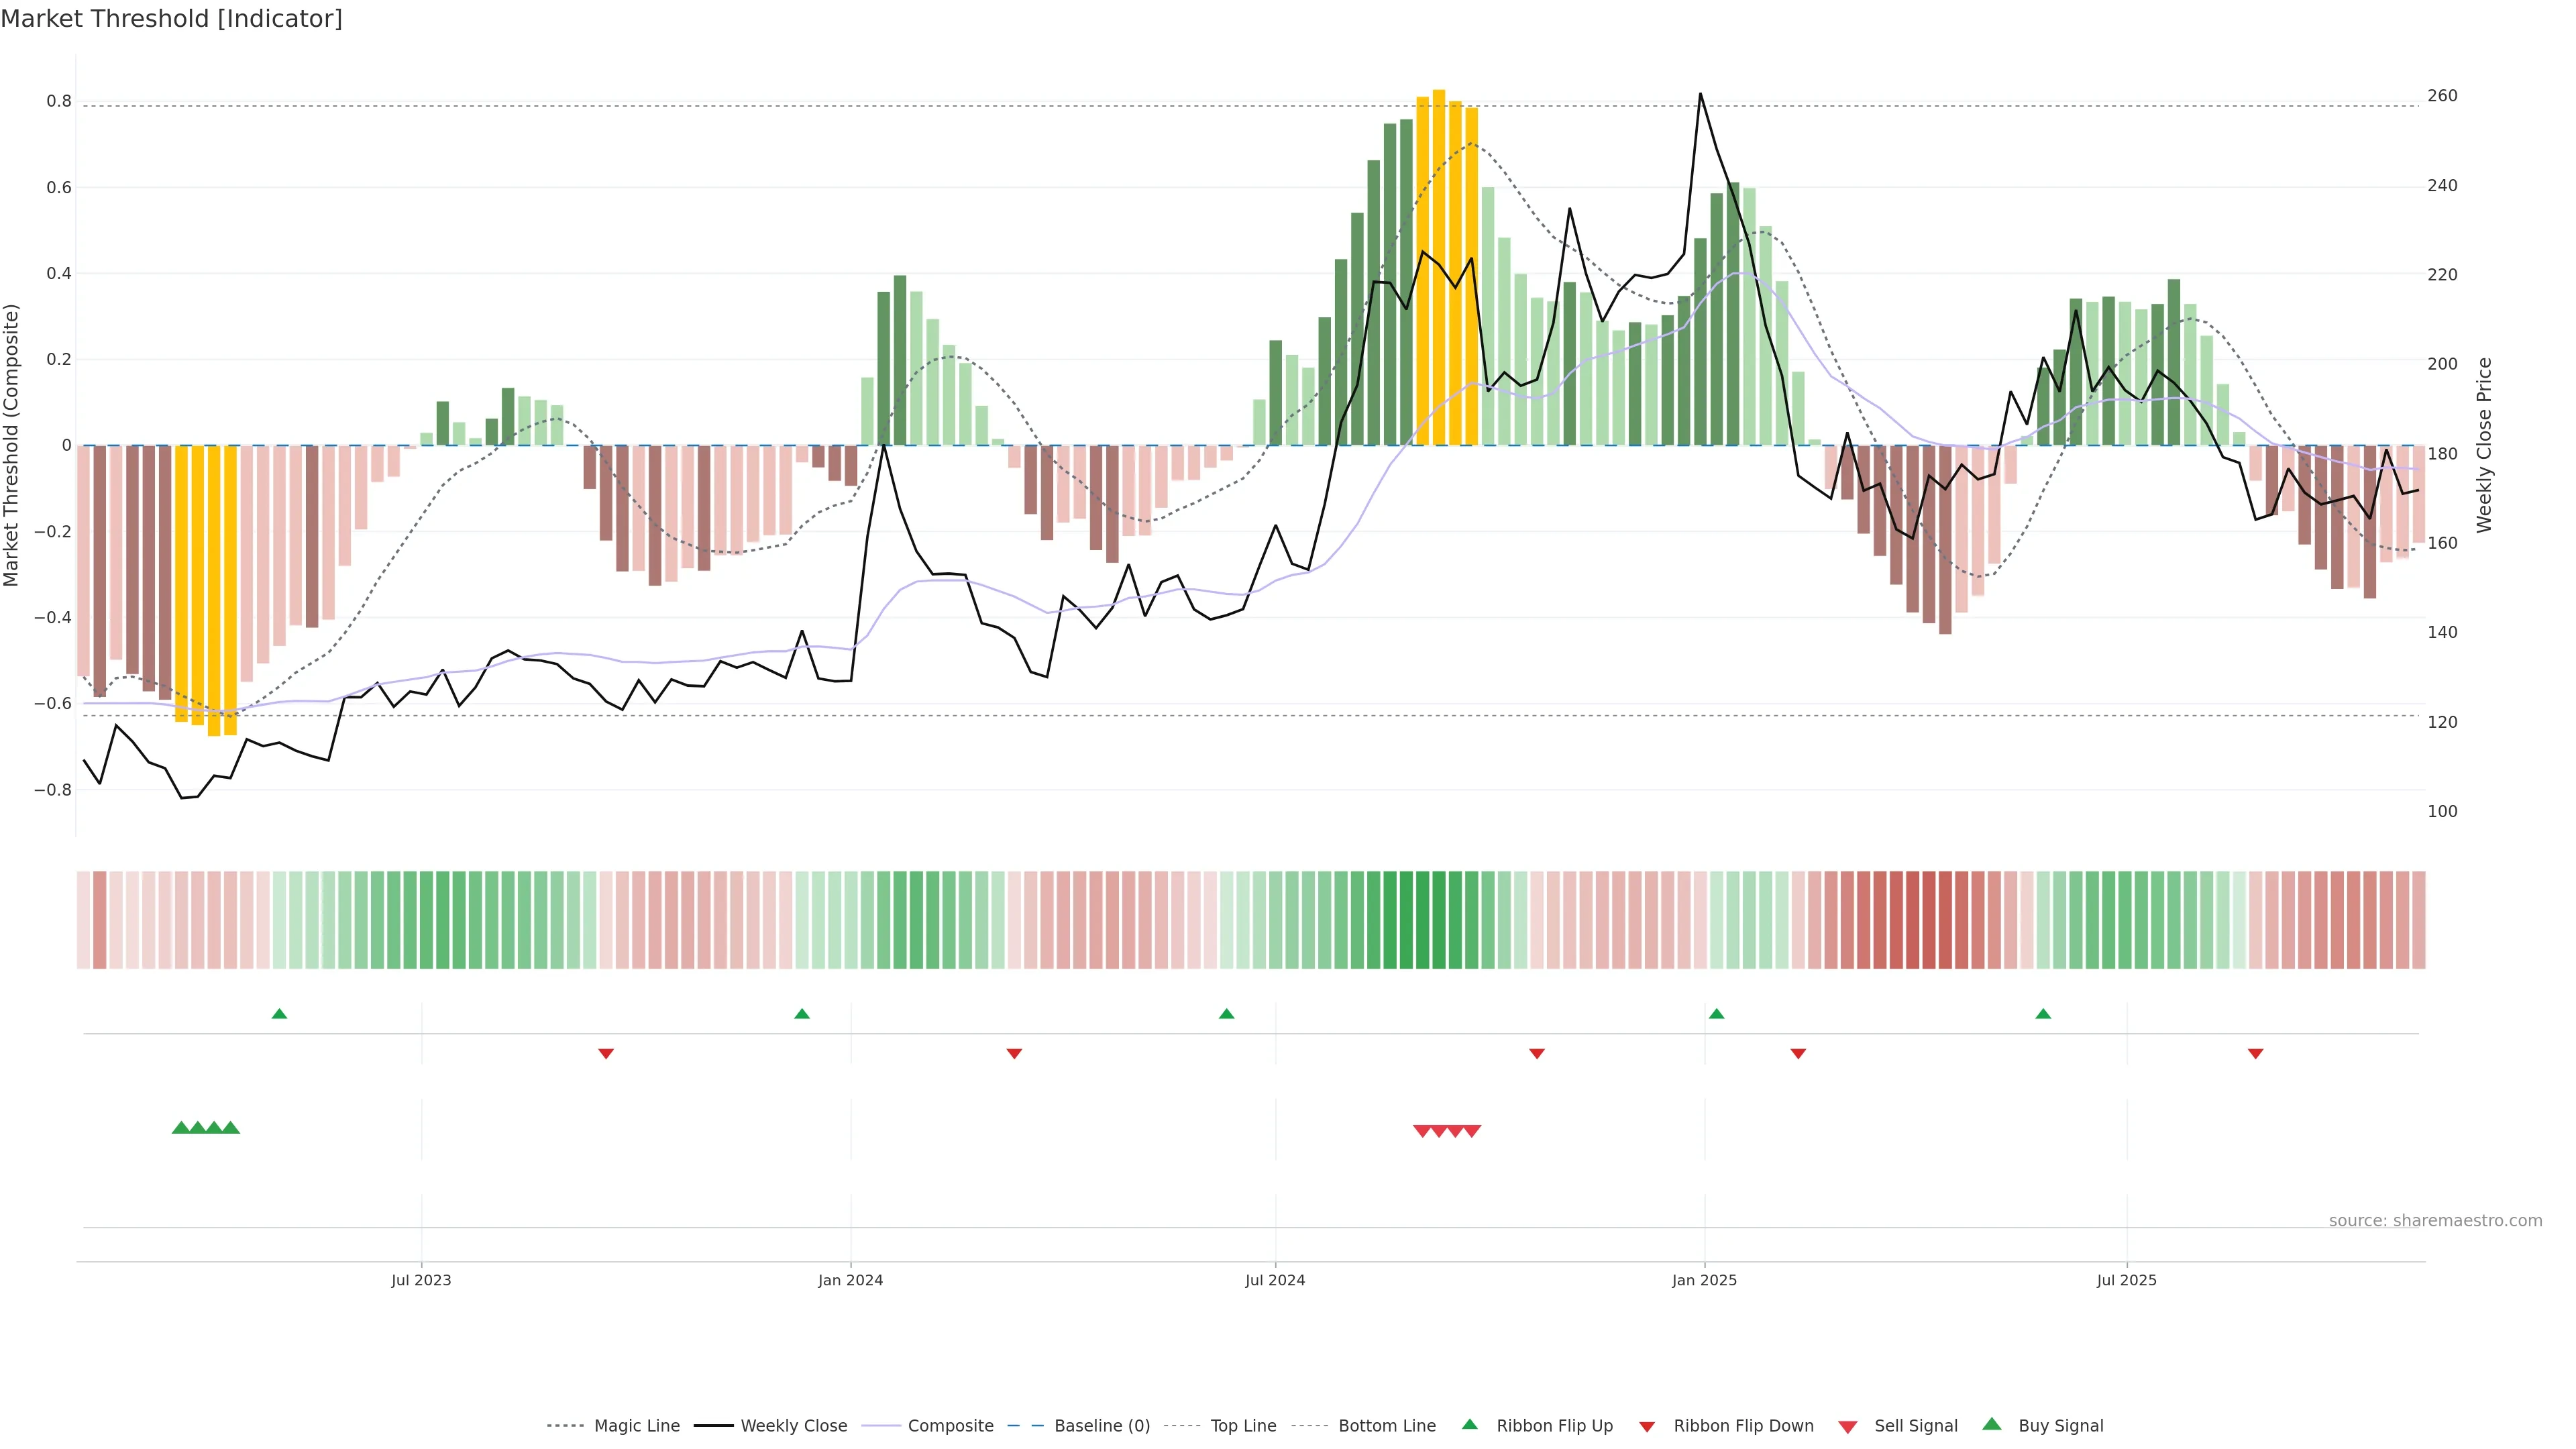Image resolution: width=2576 pixels, height=1449 pixels.
Task: Click the Sell Signal red triangle in legend
Action: pos(1848,1427)
